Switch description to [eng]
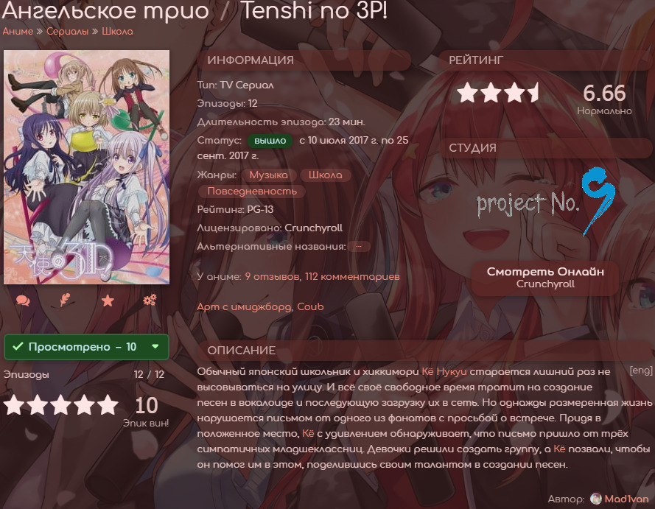The height and width of the screenshot is (509, 655). (x=641, y=371)
